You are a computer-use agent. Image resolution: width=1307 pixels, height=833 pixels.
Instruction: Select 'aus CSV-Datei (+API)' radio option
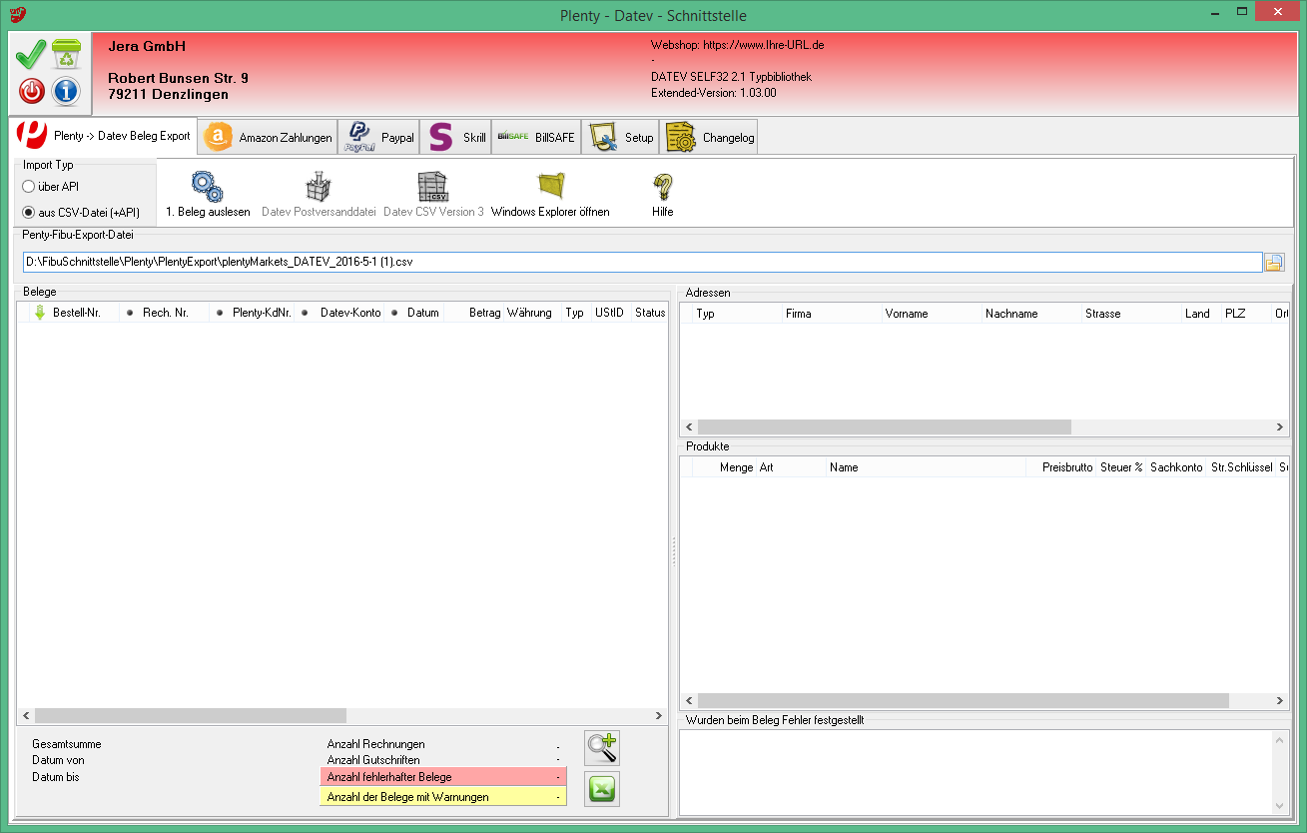29,213
